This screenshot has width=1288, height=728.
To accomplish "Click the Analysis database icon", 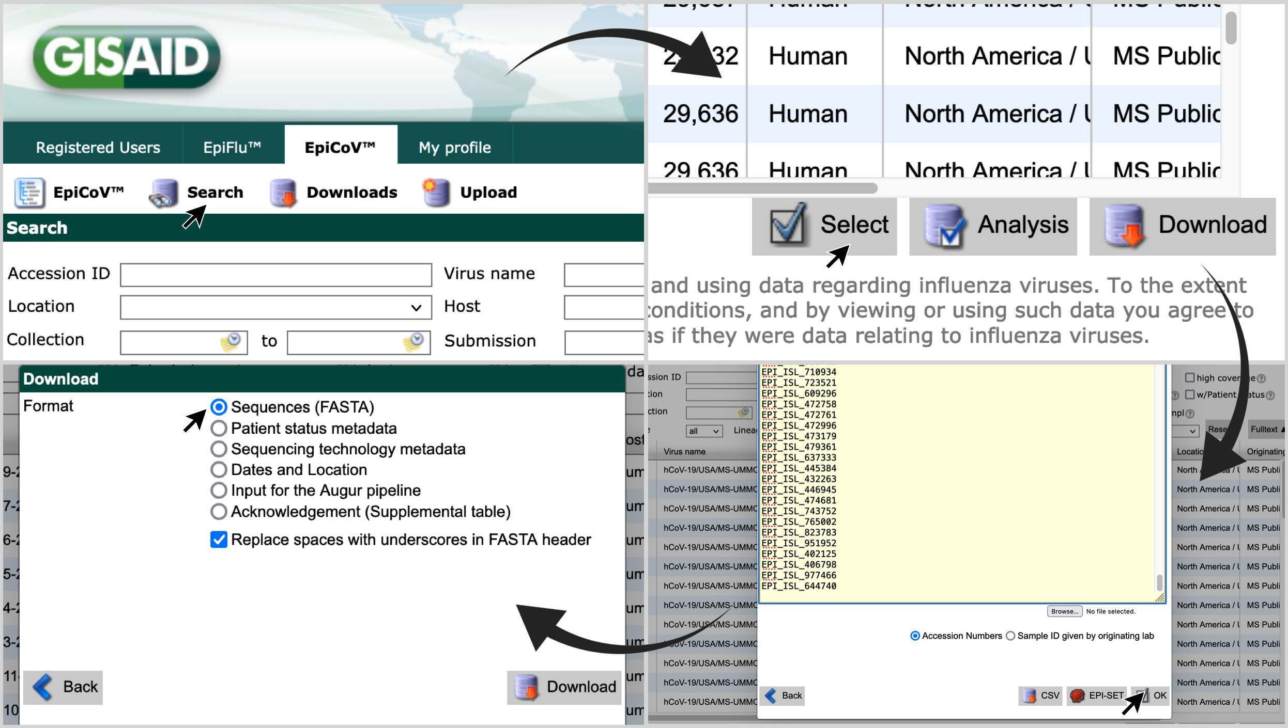I will pyautogui.click(x=945, y=226).
